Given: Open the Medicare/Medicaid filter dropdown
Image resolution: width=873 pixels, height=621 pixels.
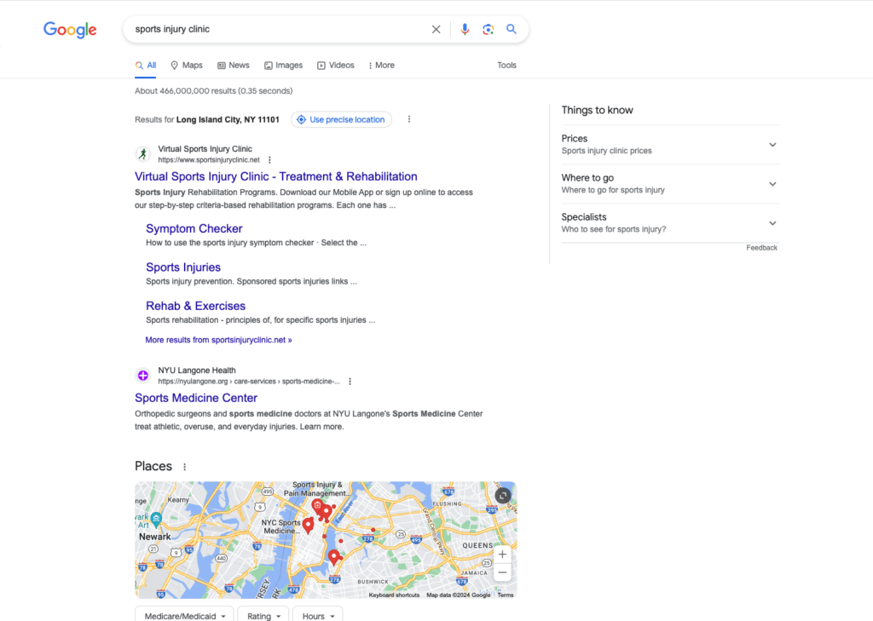Looking at the screenshot, I should pos(185,615).
